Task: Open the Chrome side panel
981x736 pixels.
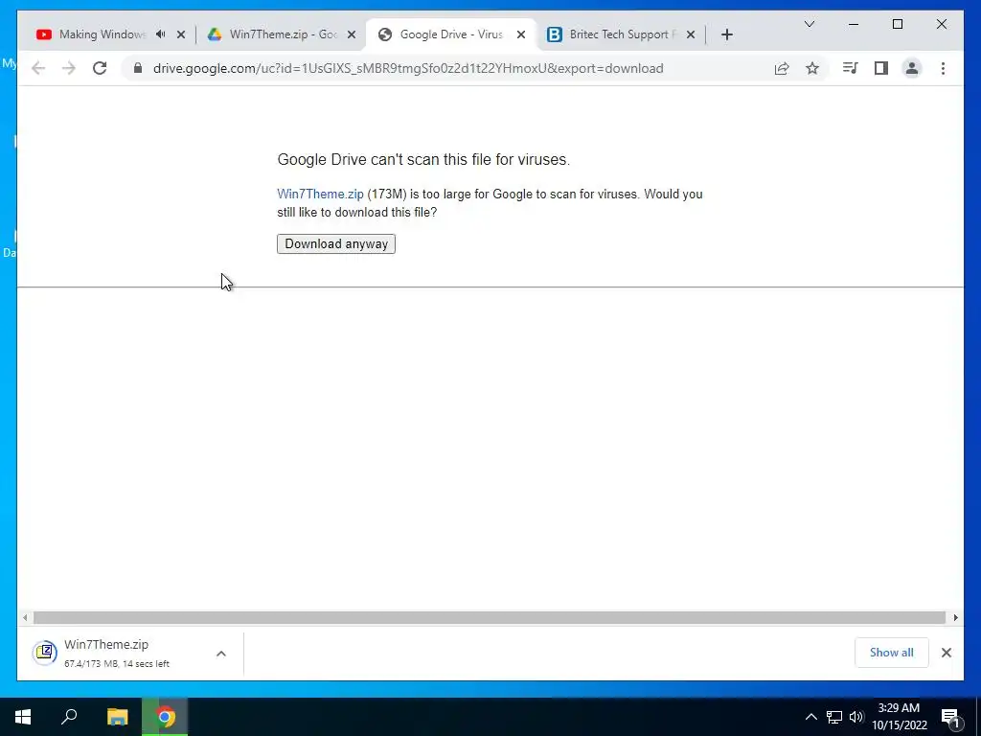Action: pos(881,68)
